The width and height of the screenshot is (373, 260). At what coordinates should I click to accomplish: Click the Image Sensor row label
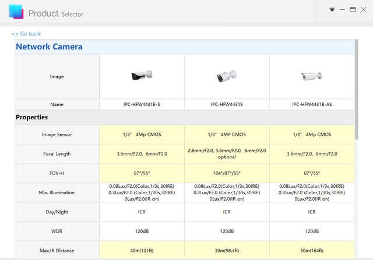click(57, 134)
